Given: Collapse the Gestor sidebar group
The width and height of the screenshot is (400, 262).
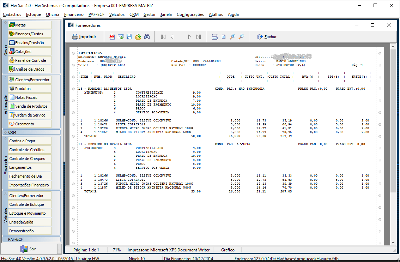Looking at the screenshot, I should pos(5,23).
